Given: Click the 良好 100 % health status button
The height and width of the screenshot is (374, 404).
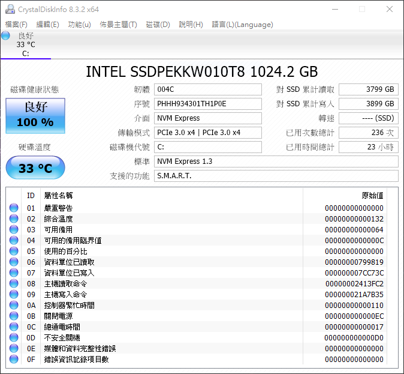Looking at the screenshot, I should coord(35,116).
